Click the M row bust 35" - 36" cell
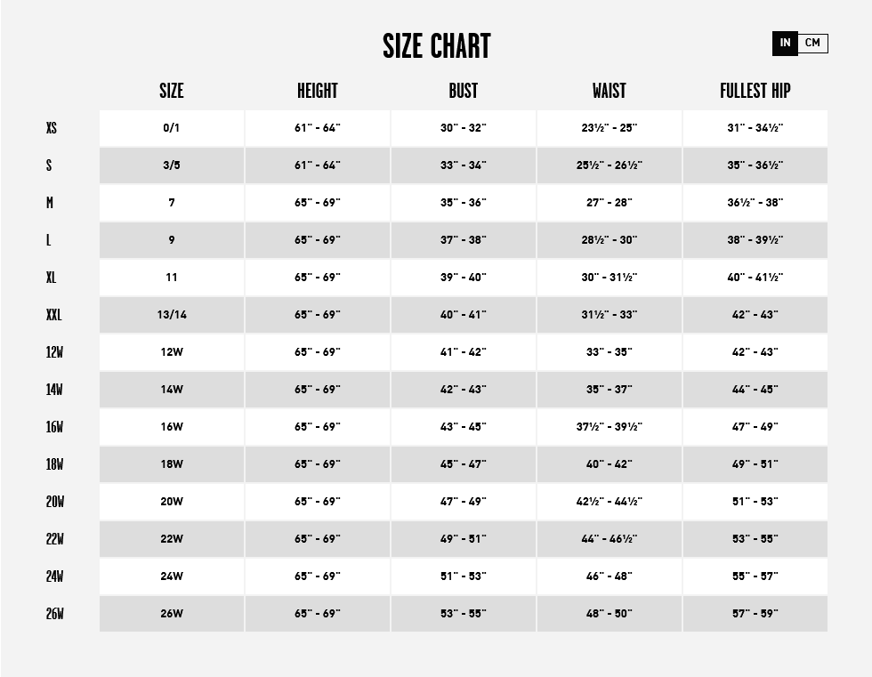This screenshot has height=677, width=872. click(464, 203)
